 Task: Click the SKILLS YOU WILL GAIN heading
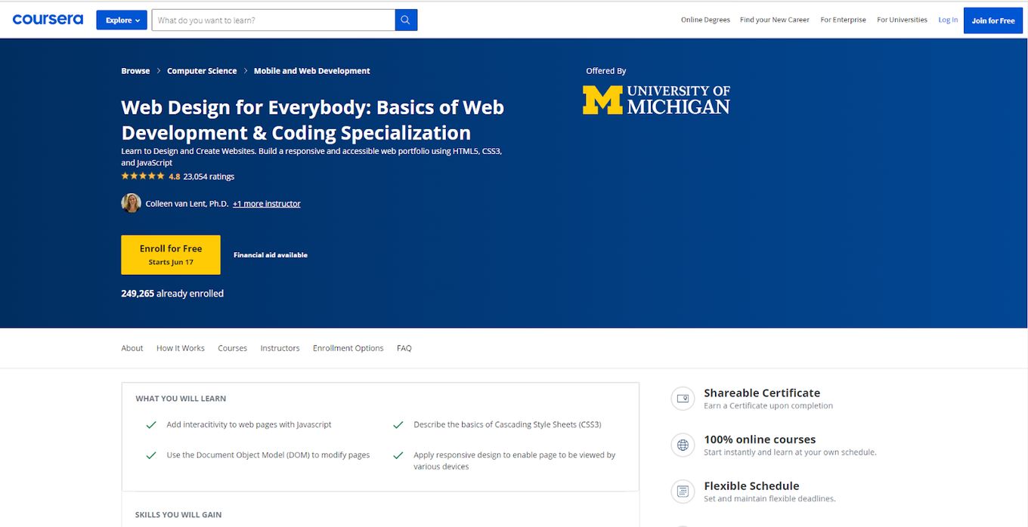click(x=178, y=515)
